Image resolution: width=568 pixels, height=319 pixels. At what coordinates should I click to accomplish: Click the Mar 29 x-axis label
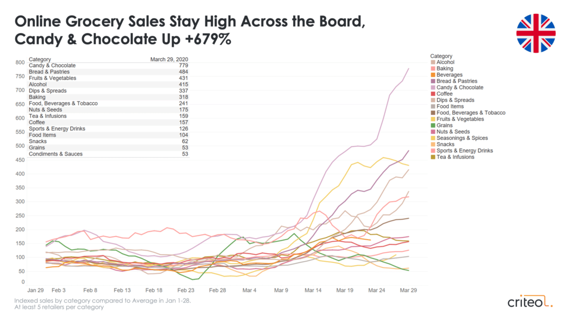click(408, 291)
